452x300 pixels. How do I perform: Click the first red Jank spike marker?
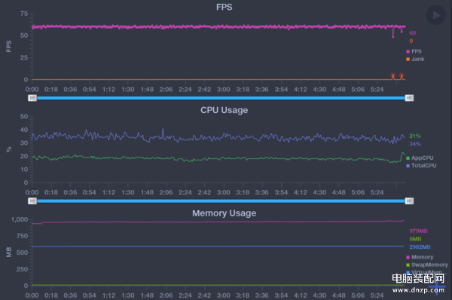(393, 76)
